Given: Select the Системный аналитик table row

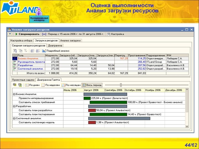Looking at the screenshot, I should tap(100, 69).
